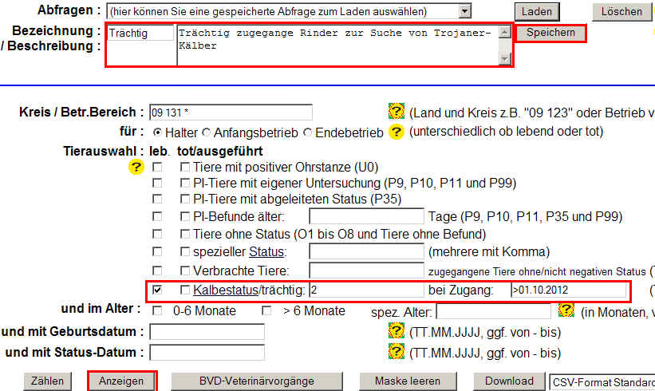Uncheck the leb. checkbox for Kalbestatus/trächtig

pyautogui.click(x=158, y=290)
